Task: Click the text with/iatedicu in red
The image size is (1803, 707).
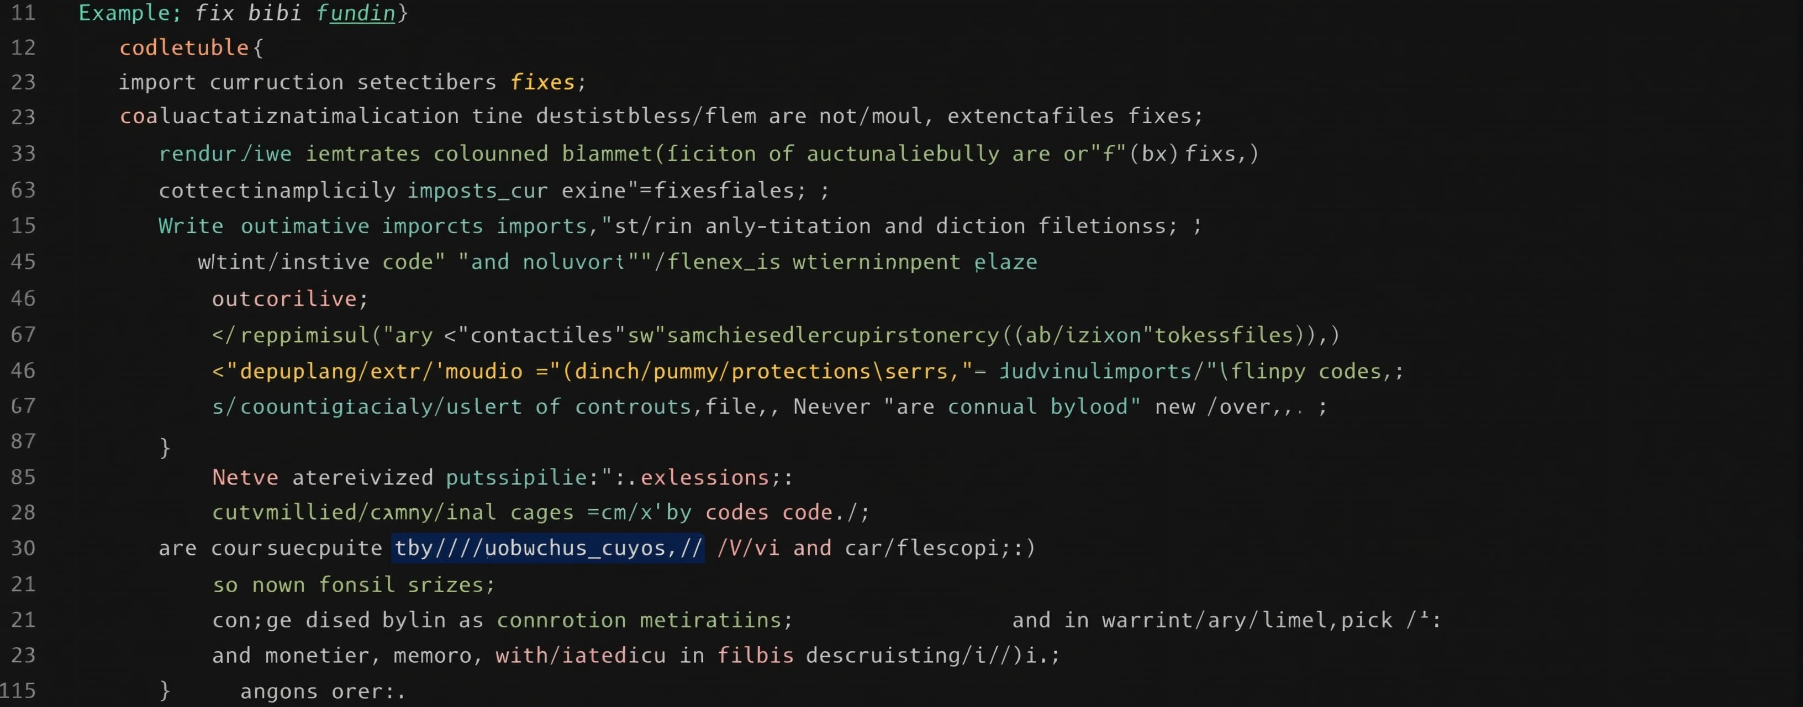Action: 580,655
